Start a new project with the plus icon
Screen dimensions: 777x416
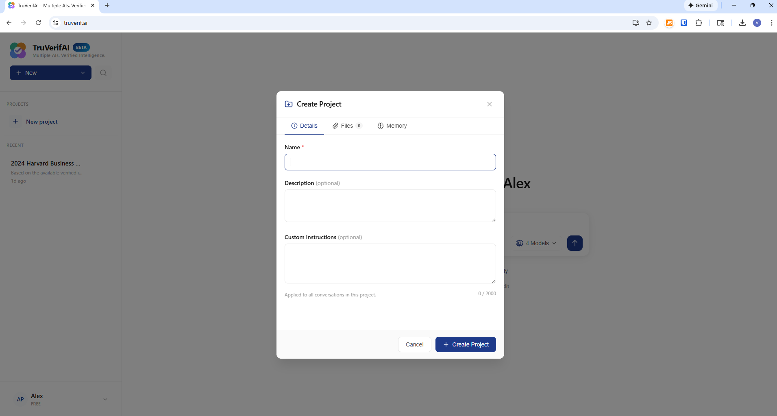point(16,121)
